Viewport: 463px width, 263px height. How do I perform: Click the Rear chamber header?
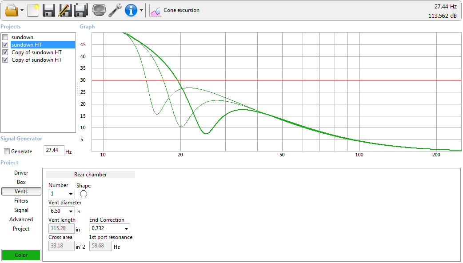[x=91, y=175]
